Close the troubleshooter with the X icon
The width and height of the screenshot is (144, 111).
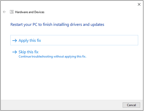139,4
